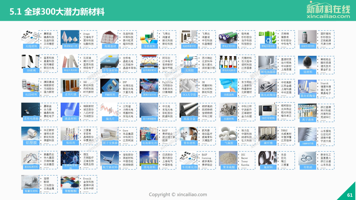Open the xincailiao.com link under the logo

click(328, 16)
